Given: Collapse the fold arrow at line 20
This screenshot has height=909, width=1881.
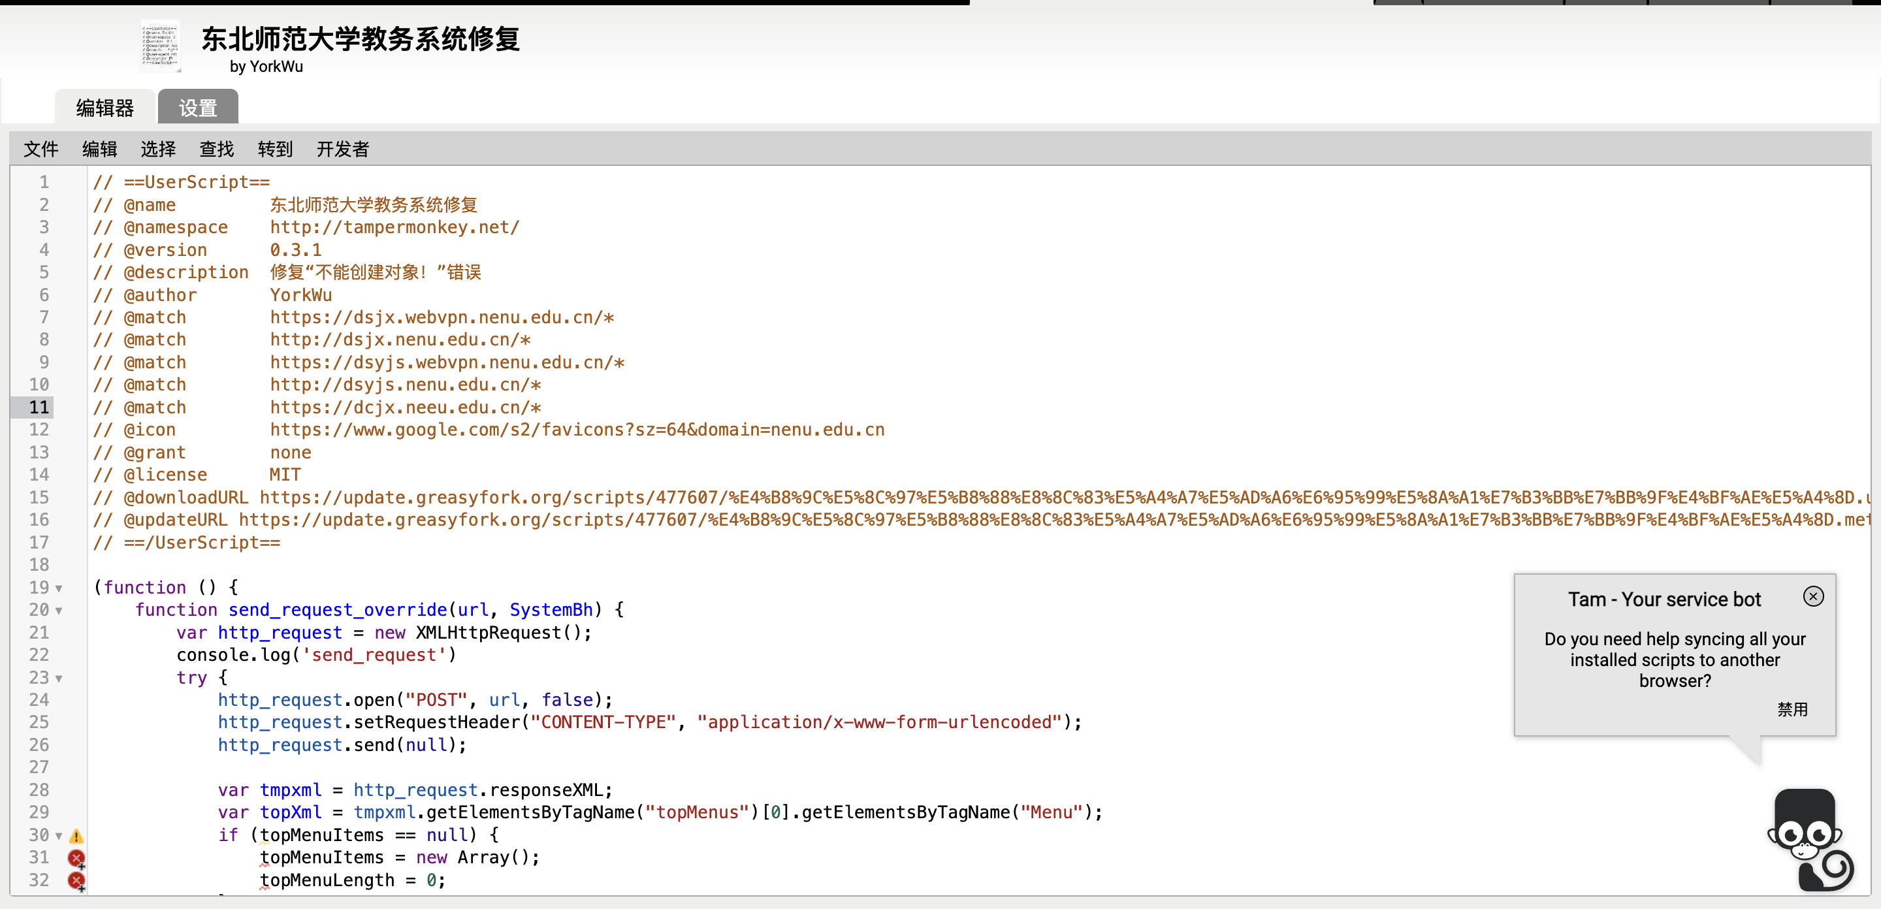Looking at the screenshot, I should [x=59, y=611].
